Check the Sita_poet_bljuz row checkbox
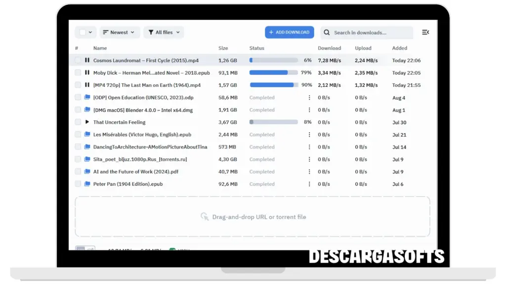The image size is (506, 284). (x=78, y=159)
